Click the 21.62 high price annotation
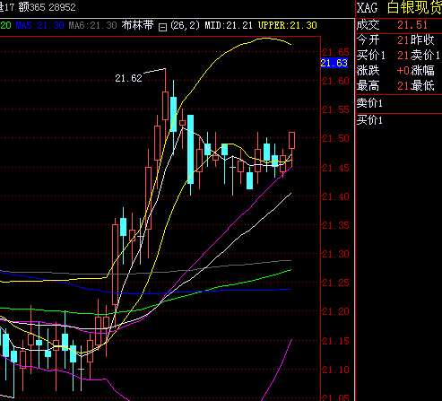Screen dimensions: 442x401 (128, 78)
